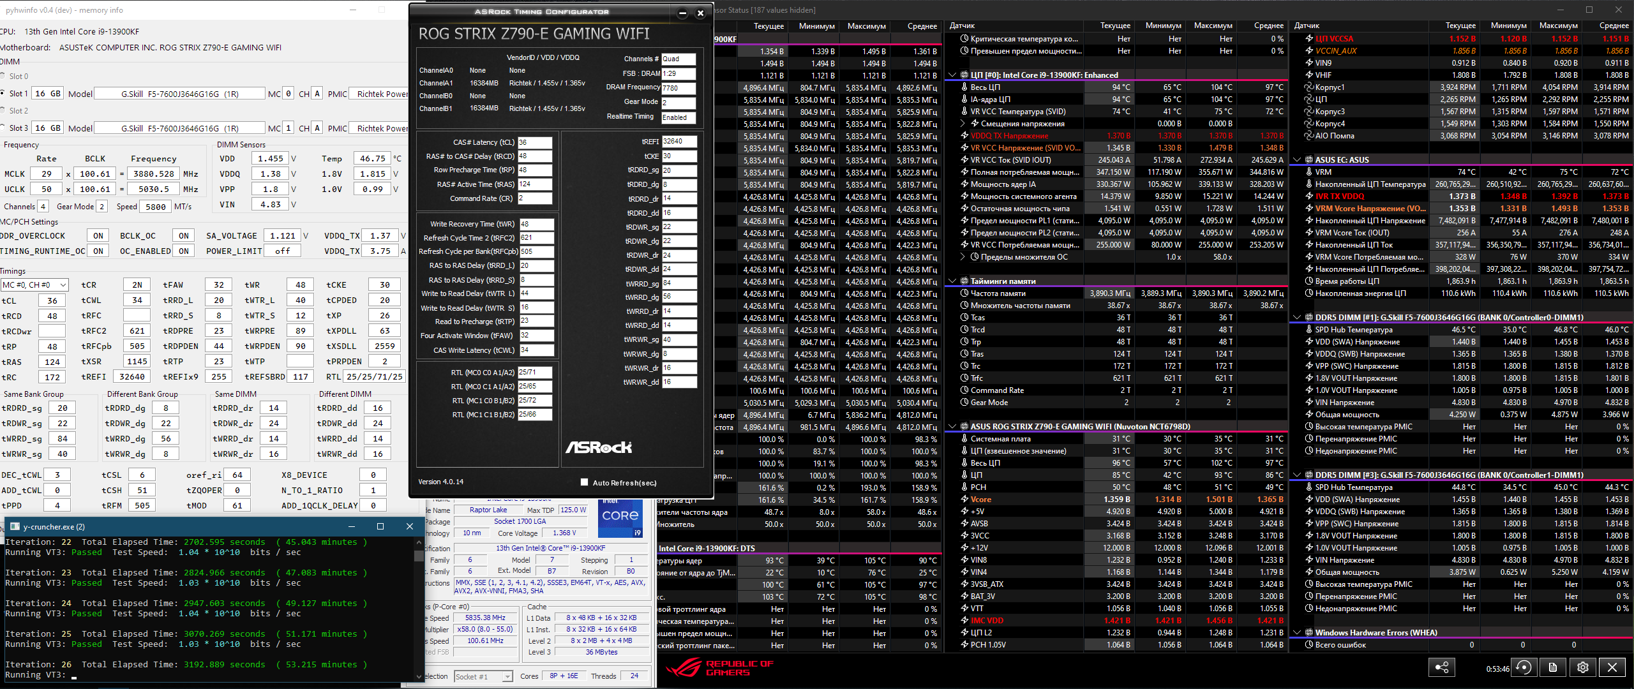Select the Slot 1 radio button
1634x689 pixels.
(x=3, y=93)
